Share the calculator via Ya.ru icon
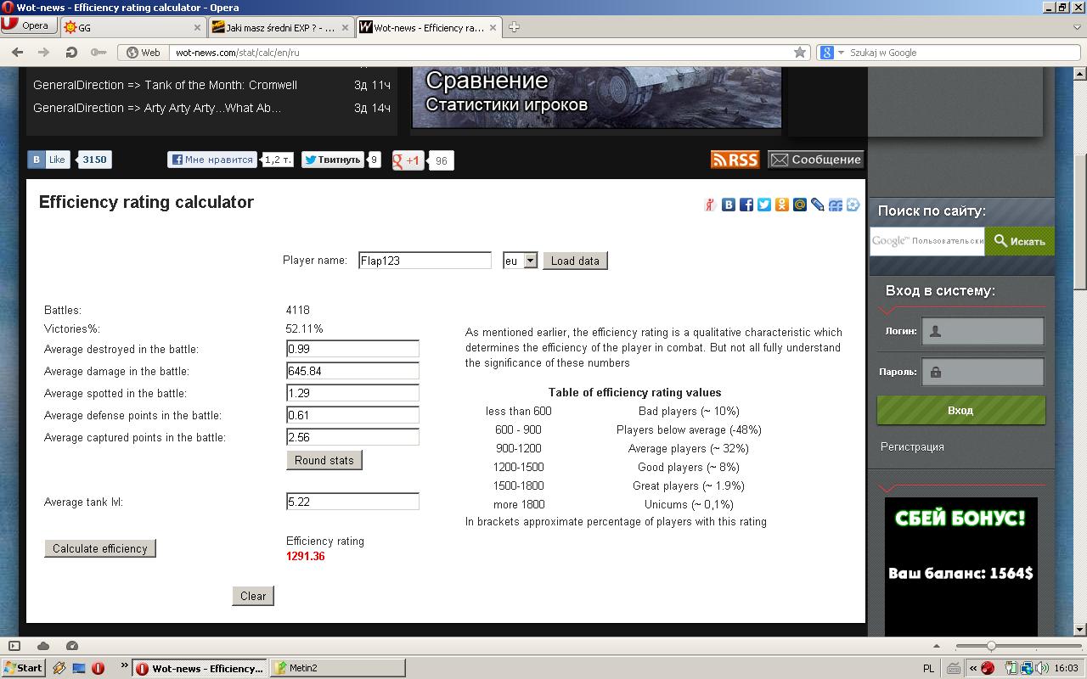The width and height of the screenshot is (1087, 679). pyautogui.click(x=710, y=205)
